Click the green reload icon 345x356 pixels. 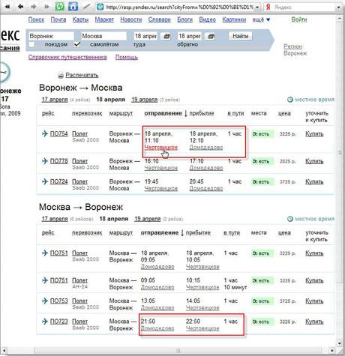tap(60, 7)
